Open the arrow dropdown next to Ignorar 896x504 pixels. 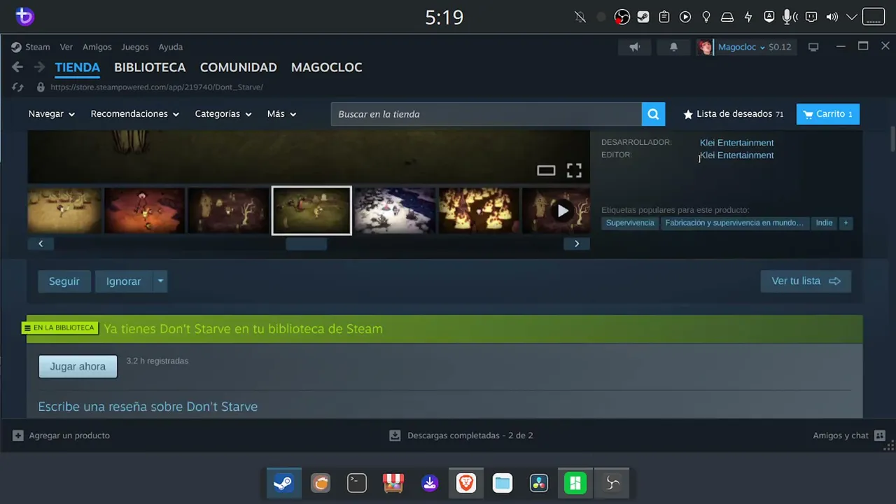click(160, 281)
